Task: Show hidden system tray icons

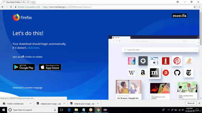Action: pyautogui.click(x=169, y=110)
